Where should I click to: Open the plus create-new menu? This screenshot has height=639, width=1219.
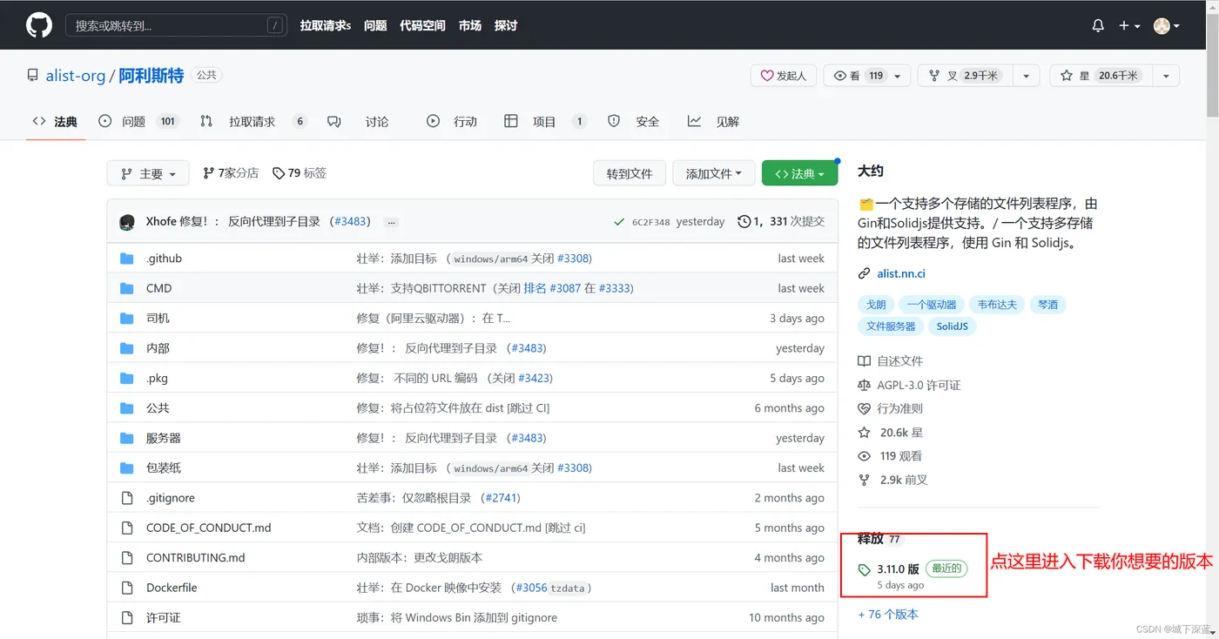[x=1129, y=26]
